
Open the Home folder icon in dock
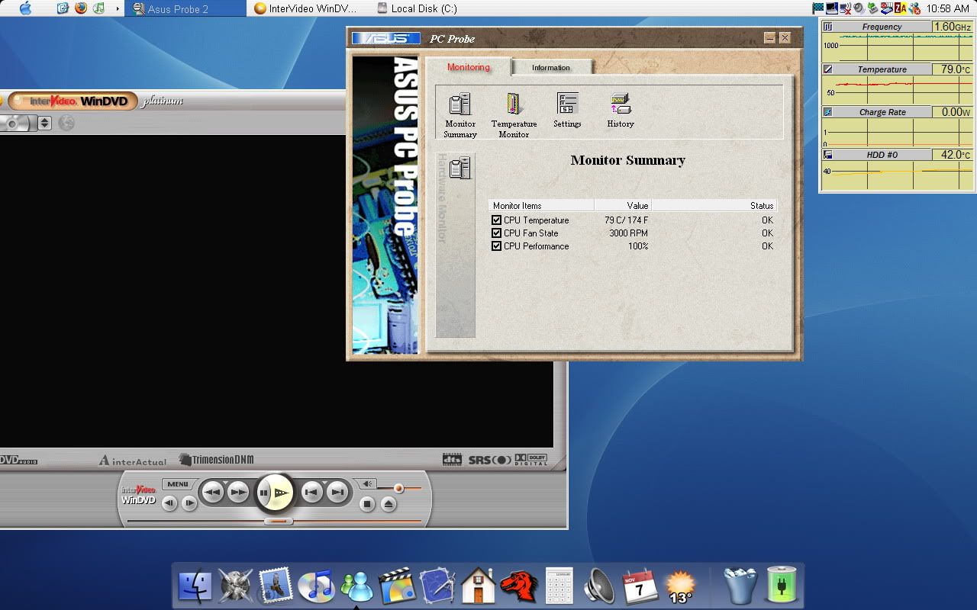pyautogui.click(x=479, y=586)
